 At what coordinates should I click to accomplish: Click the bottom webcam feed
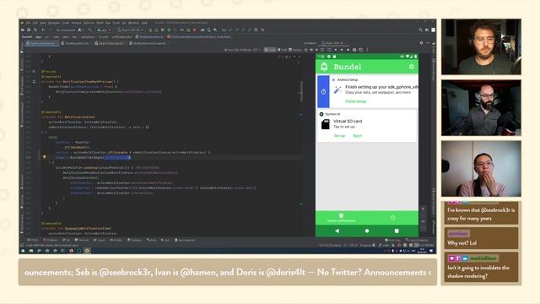pyautogui.click(x=481, y=169)
